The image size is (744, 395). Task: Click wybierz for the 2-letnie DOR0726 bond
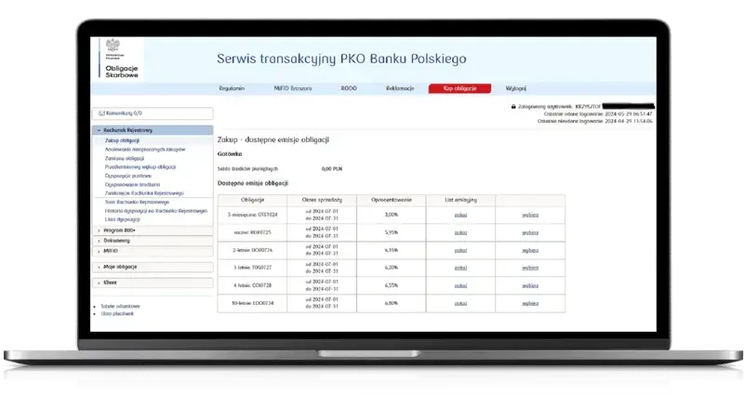(530, 250)
